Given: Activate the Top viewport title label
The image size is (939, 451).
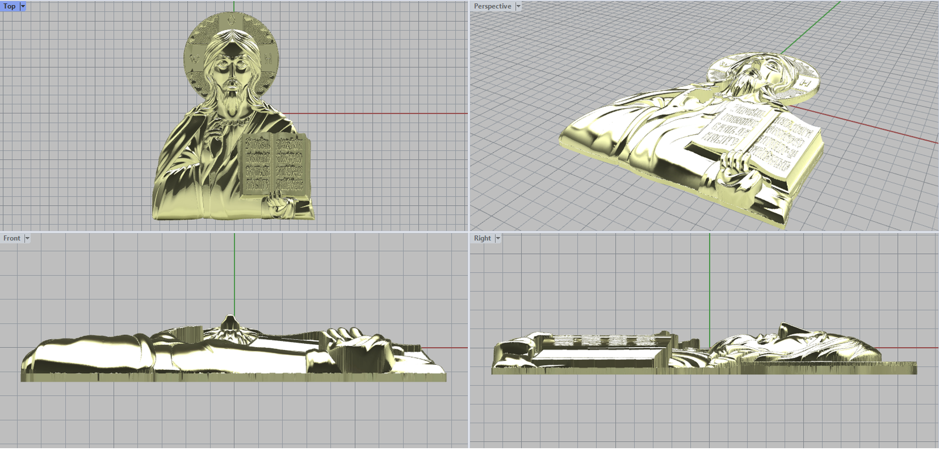Looking at the screenshot, I should click(x=9, y=6).
